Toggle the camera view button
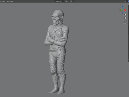The height and width of the screenshot is (97, 129). [125, 21]
